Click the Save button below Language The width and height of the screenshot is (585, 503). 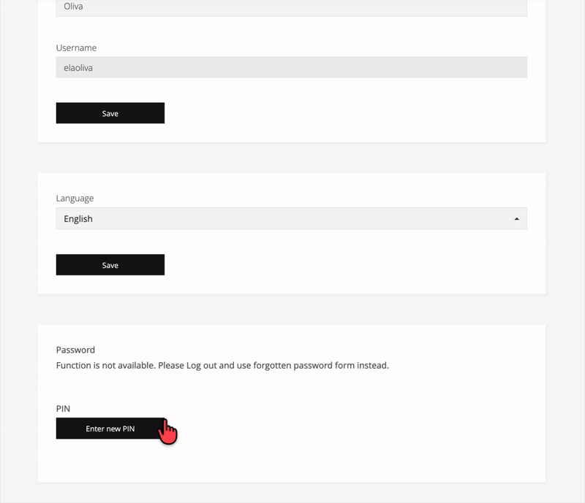pos(110,265)
